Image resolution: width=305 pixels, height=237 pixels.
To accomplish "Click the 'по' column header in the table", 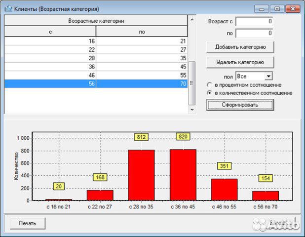I will (x=142, y=32).
